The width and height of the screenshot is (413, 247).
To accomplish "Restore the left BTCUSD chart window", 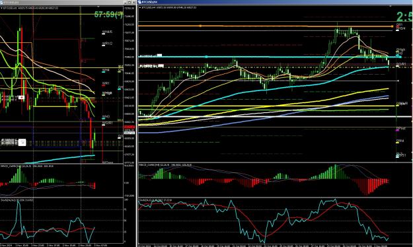I will [x=130, y=2].
